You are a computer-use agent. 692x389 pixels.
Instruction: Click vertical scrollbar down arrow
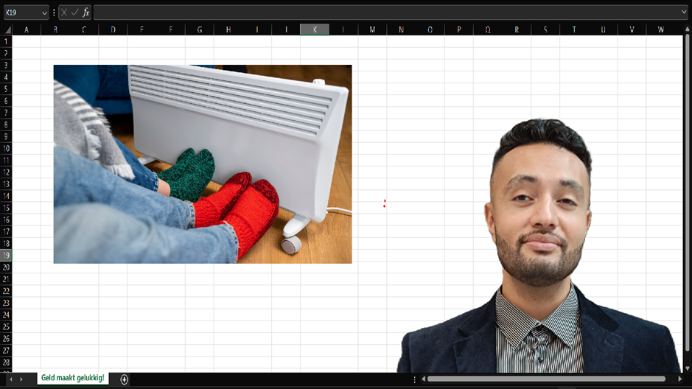pos(687,368)
